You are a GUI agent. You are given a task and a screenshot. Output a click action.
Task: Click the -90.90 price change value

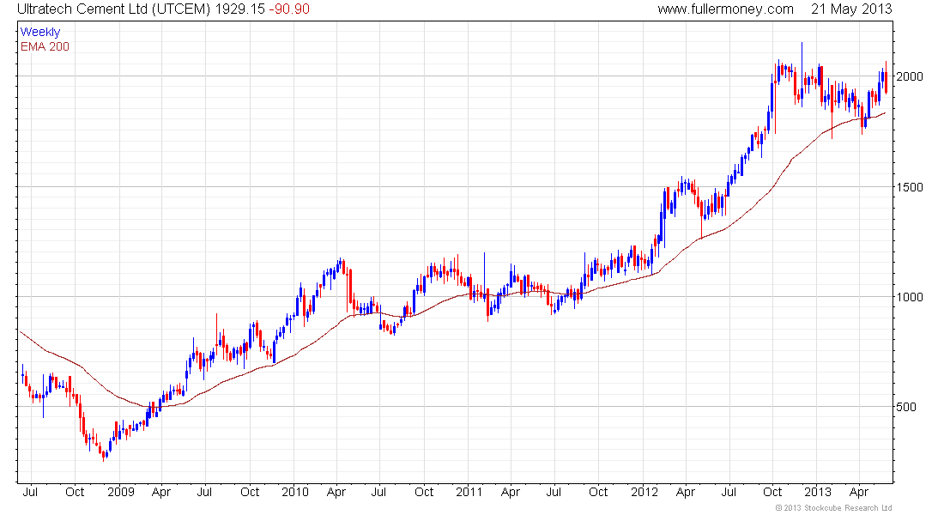[289, 9]
